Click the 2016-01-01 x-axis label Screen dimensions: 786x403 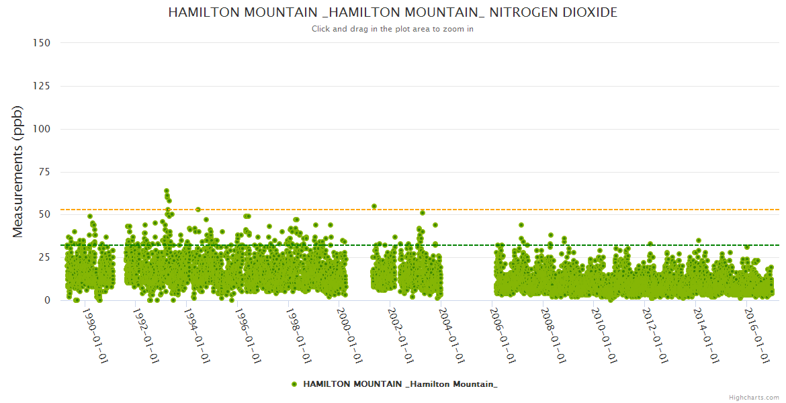tap(757, 336)
